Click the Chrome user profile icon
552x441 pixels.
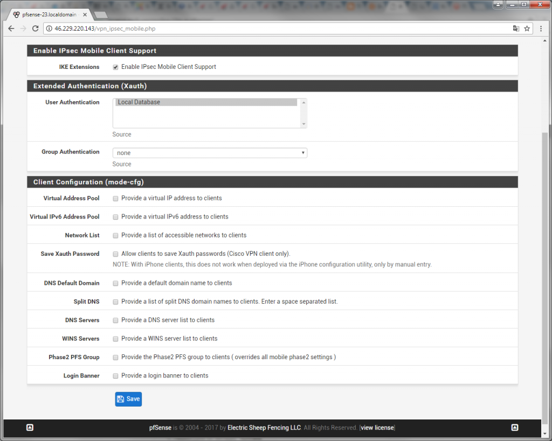point(498,4)
